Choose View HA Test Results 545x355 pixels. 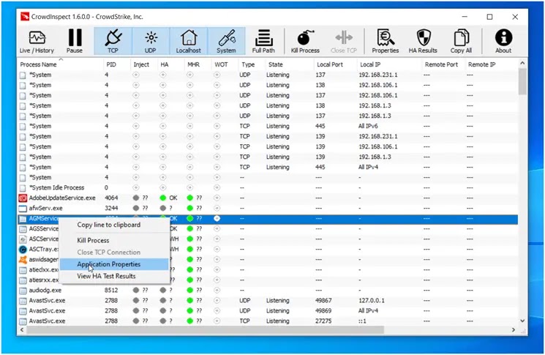[x=106, y=276]
